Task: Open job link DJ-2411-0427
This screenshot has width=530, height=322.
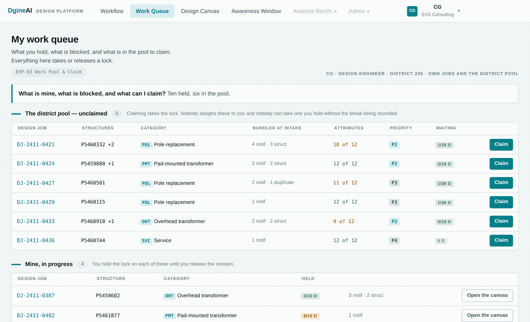Action: click(x=35, y=183)
